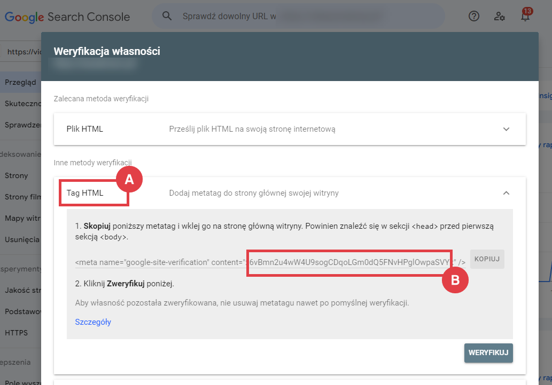
Task: Collapse the Tag HTML section chevron
Action: pyautogui.click(x=506, y=193)
